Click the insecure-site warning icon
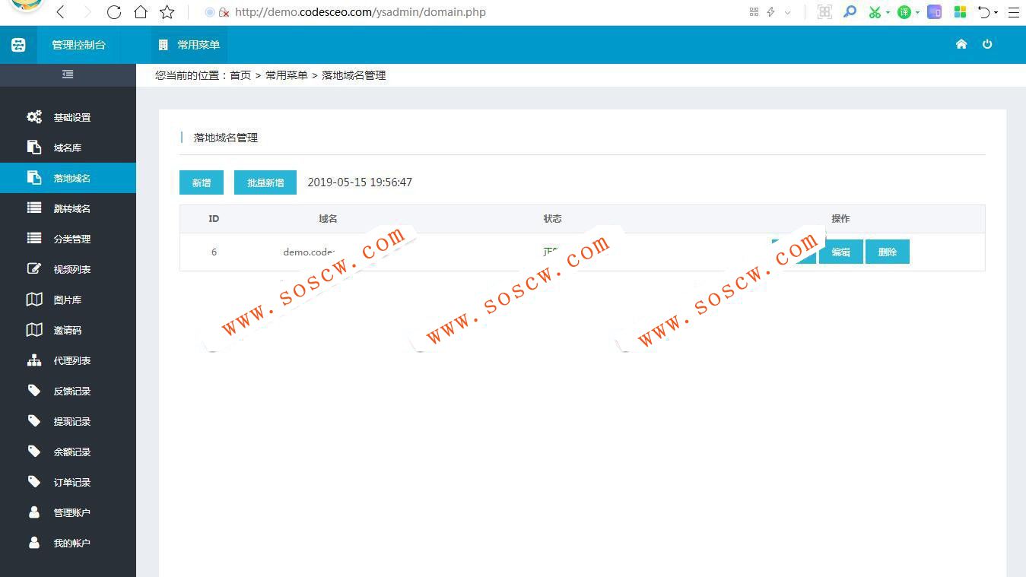The image size is (1026, 577). 224,12
